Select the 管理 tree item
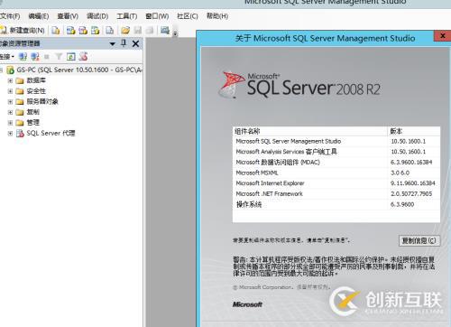 pyautogui.click(x=33, y=123)
